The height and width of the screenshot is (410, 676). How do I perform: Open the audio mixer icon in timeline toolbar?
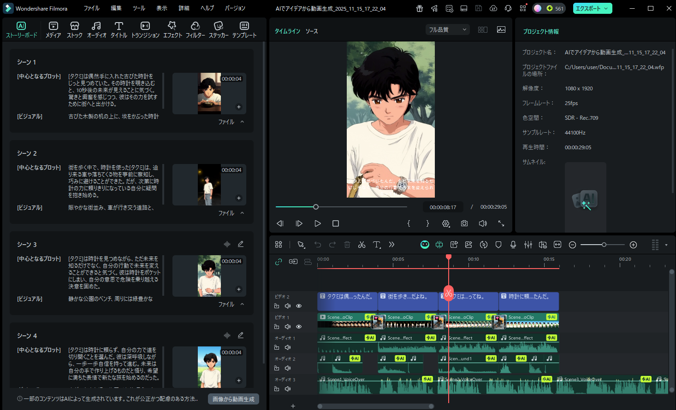click(x=528, y=245)
